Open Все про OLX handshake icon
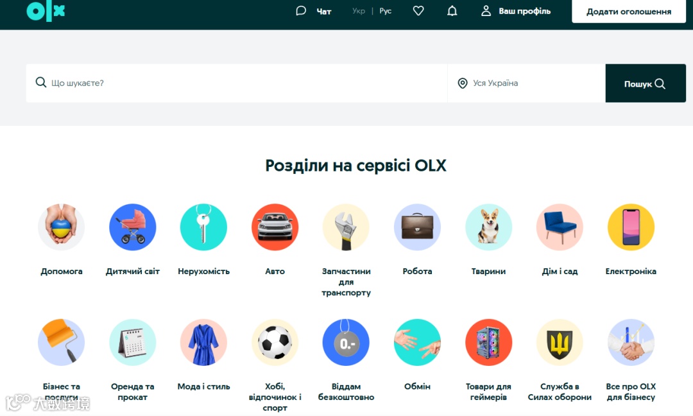 [631, 342]
